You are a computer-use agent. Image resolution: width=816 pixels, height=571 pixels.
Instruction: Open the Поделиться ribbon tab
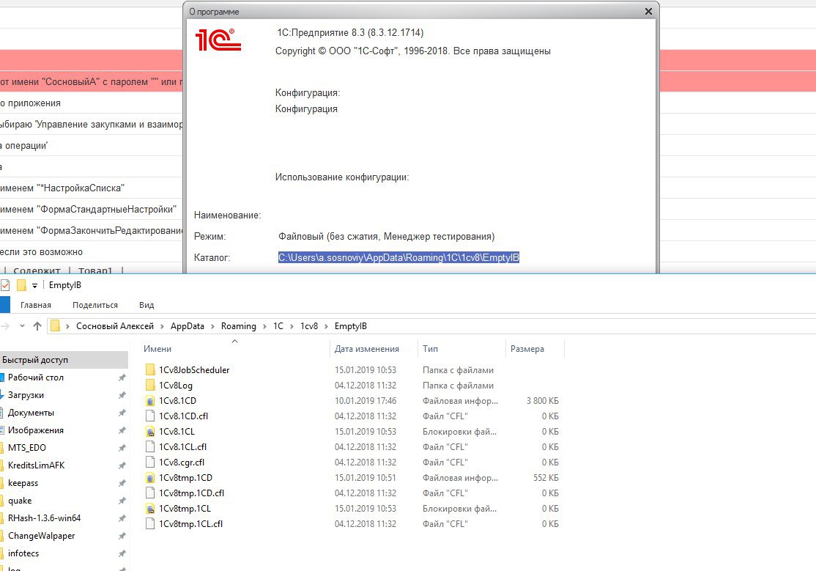click(95, 305)
